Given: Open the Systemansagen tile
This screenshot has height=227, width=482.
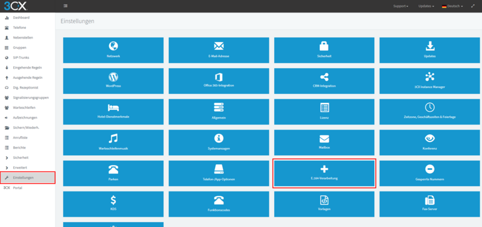Looking at the screenshot, I should (219, 143).
